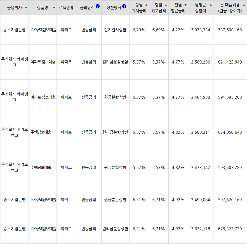This screenshot has width=247, height=244.
Task: Select IBK주택담보대출 in the 6.29% row
Action: (x=43, y=30)
